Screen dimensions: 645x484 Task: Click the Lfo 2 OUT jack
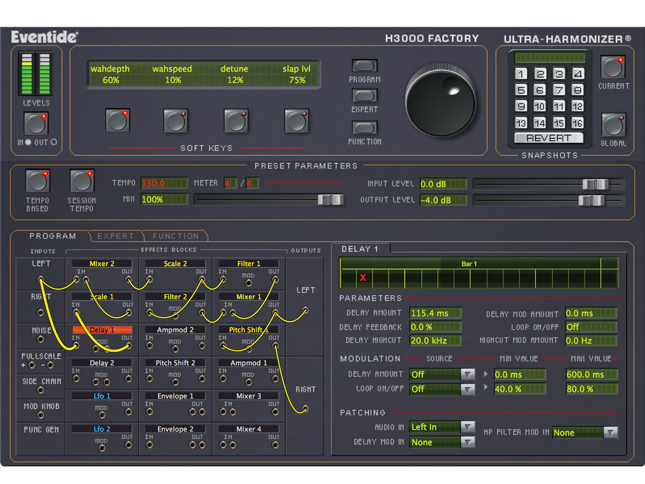129,445
